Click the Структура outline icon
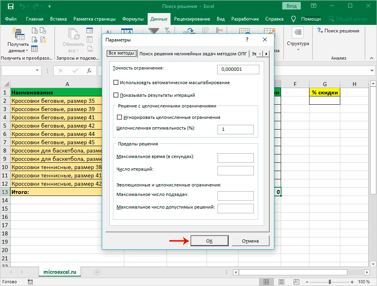 298,33
